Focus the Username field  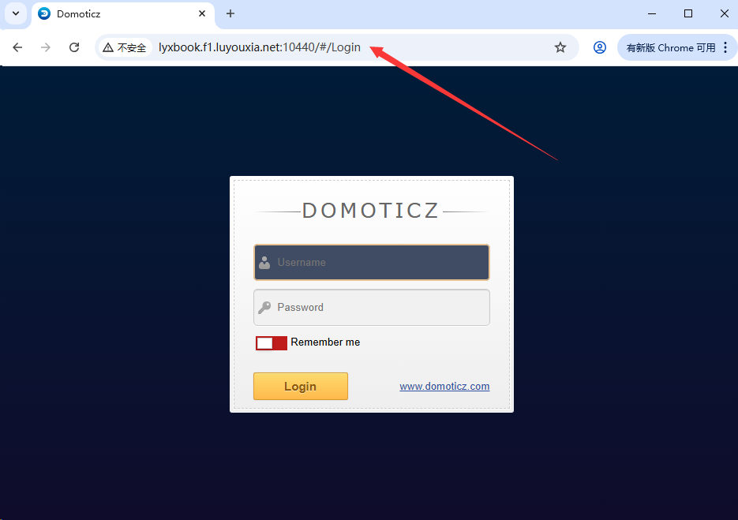click(x=371, y=262)
